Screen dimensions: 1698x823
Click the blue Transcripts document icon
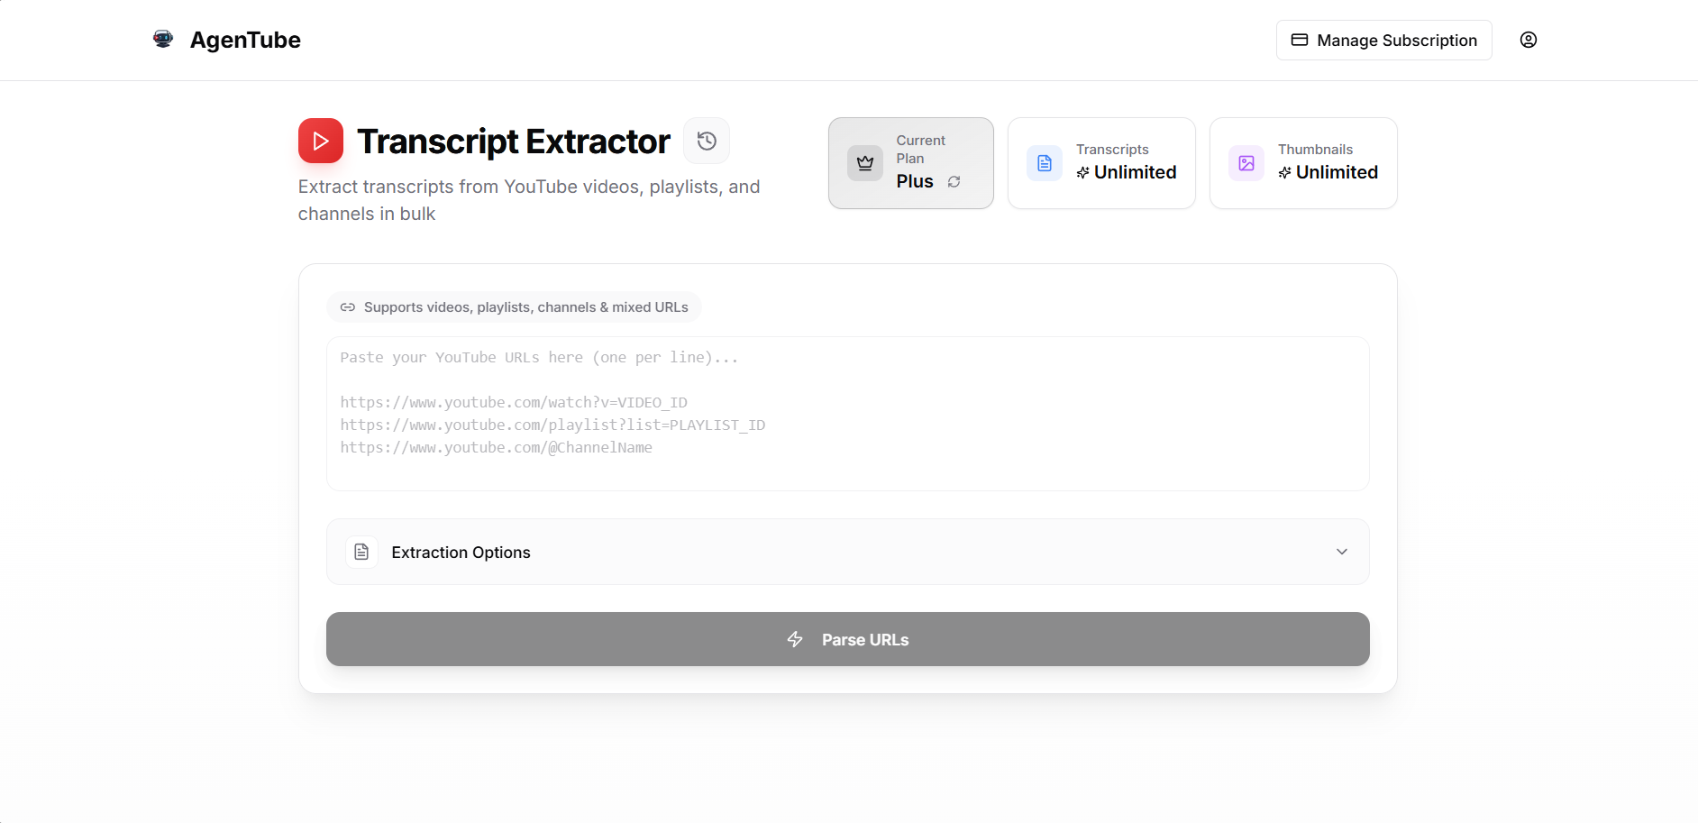tap(1044, 163)
